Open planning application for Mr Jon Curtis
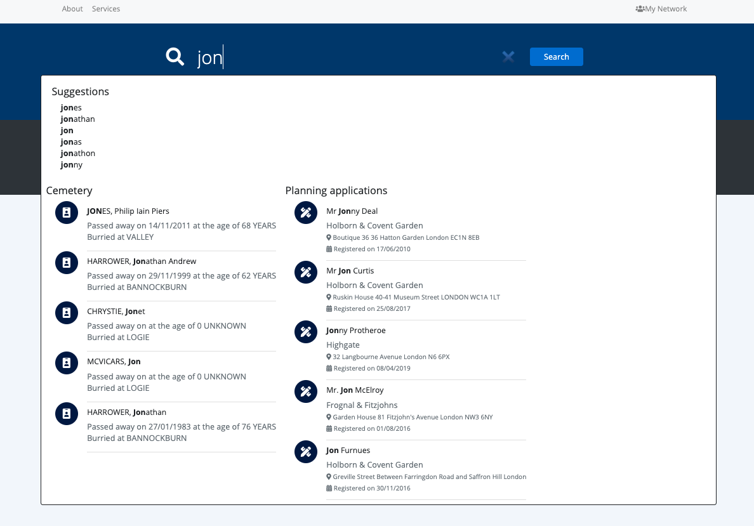Viewport: 754px width, 526px height. [350, 271]
